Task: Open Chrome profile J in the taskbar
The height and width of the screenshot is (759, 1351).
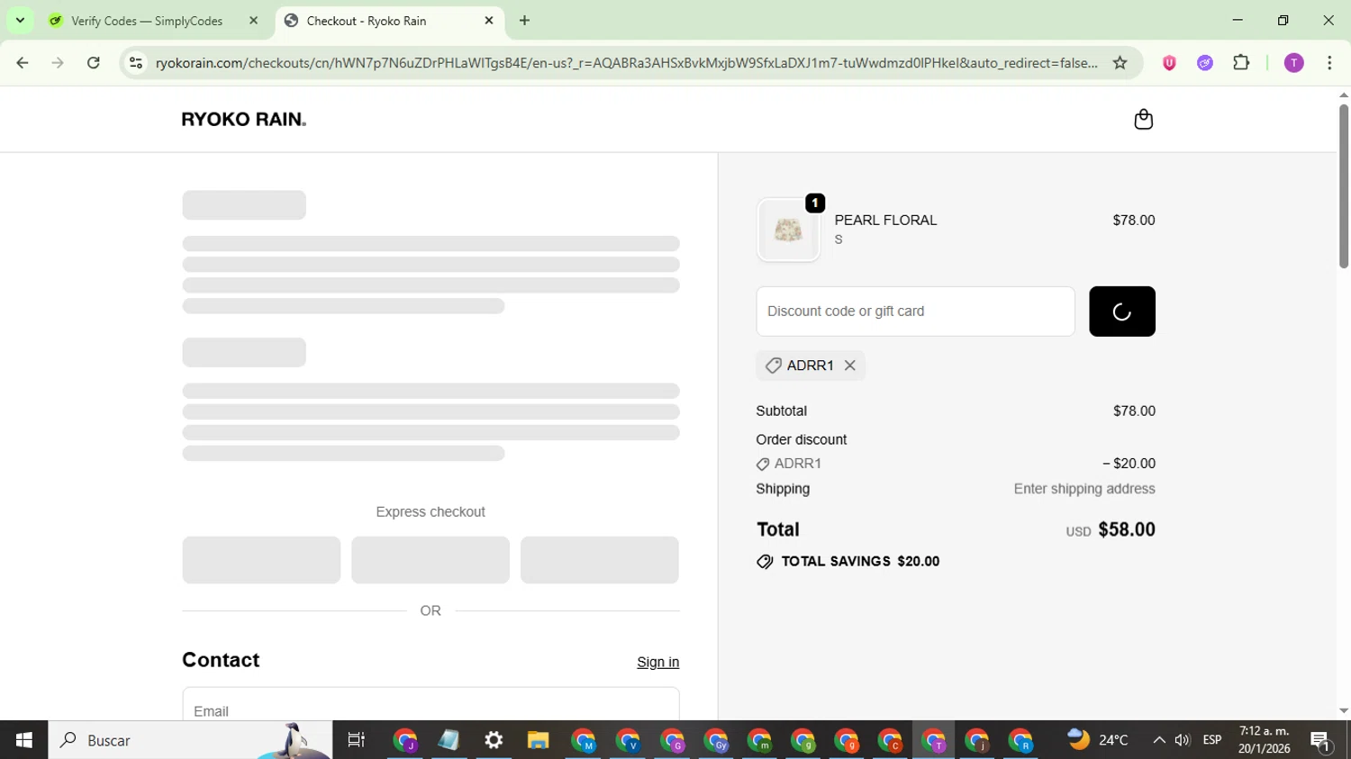Action: (x=405, y=741)
